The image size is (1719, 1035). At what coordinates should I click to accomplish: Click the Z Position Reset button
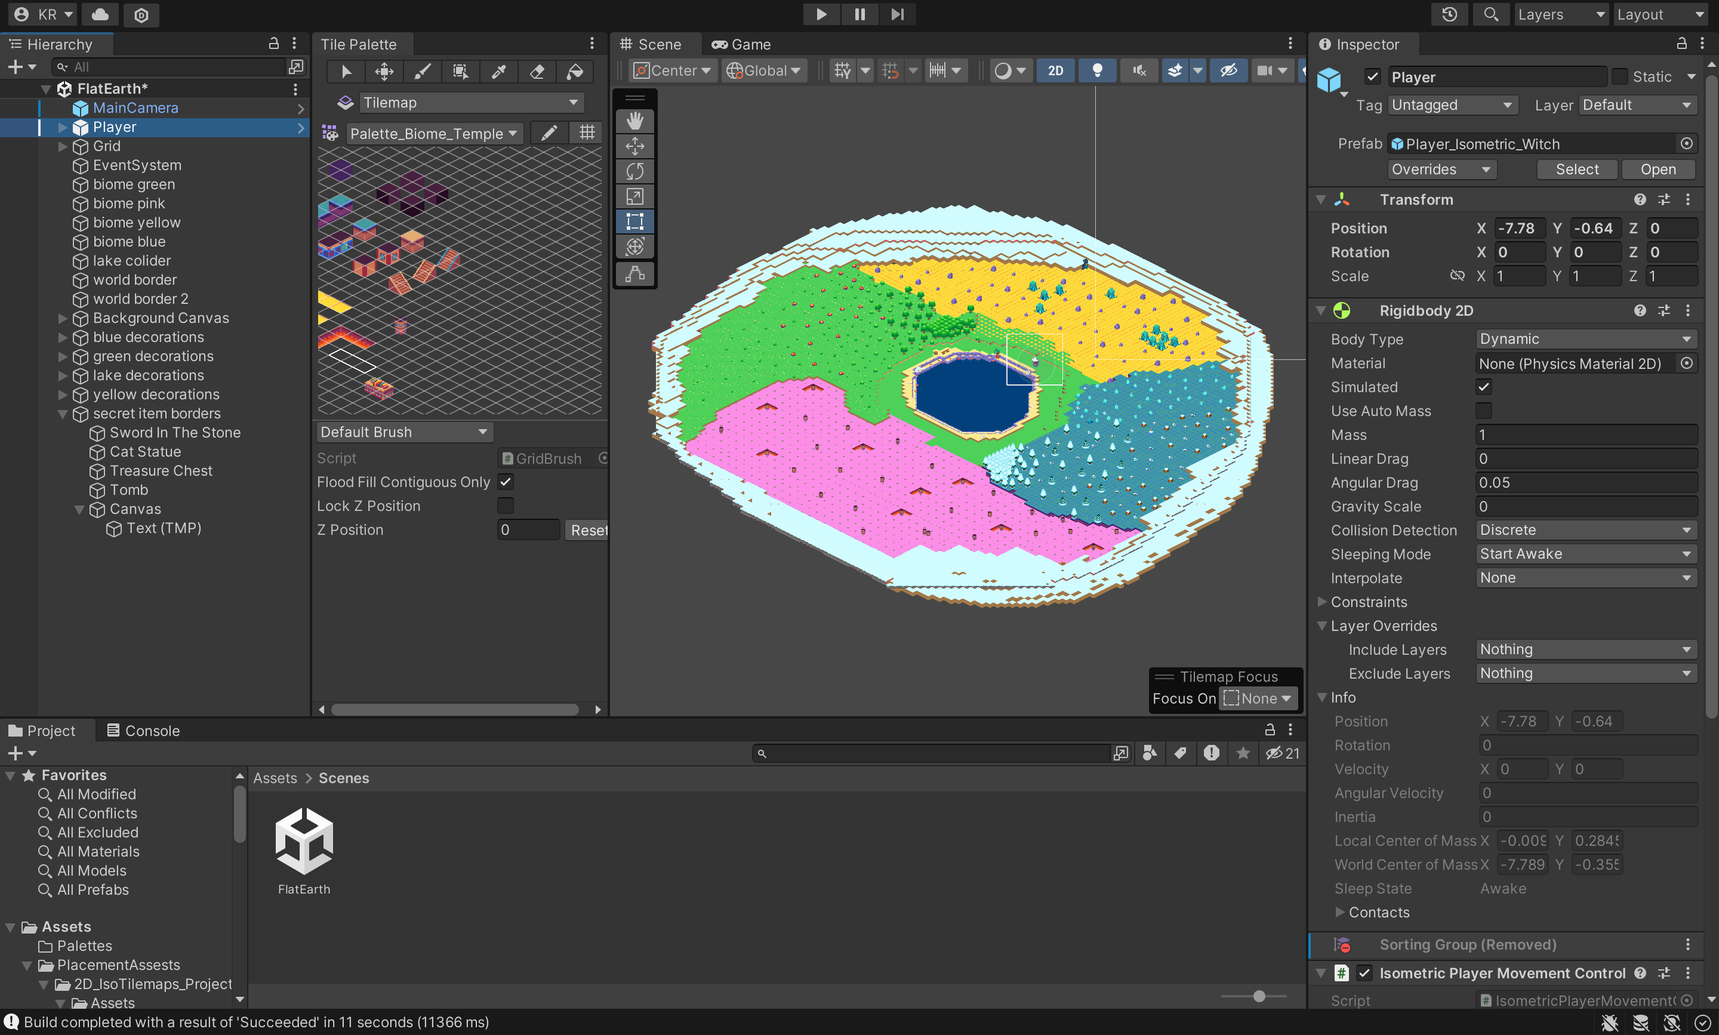[588, 530]
